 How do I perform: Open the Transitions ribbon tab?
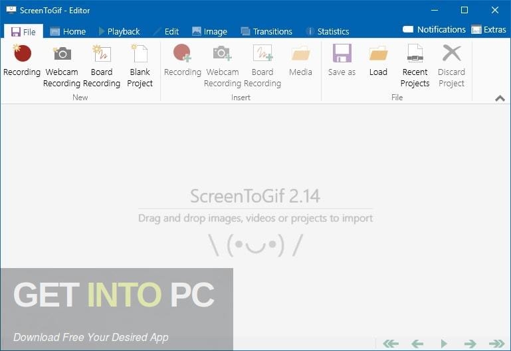(266, 32)
